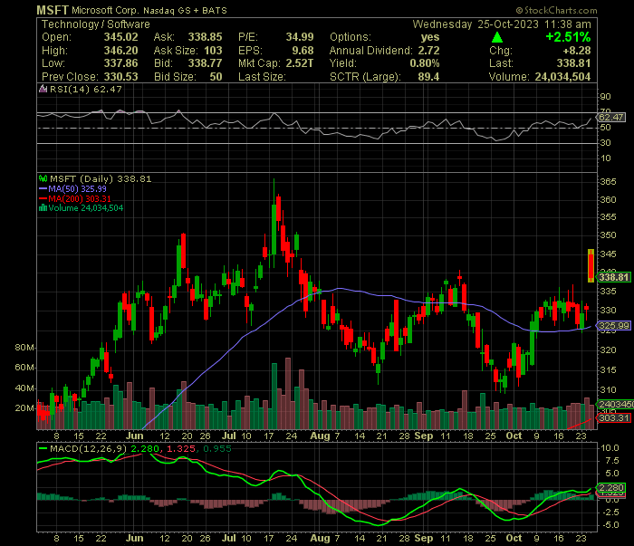The image size is (634, 546).
Task: Click the MACD green legend line
Action: pos(43,448)
